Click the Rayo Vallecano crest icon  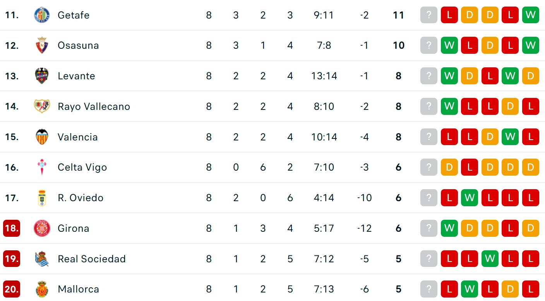(x=42, y=106)
